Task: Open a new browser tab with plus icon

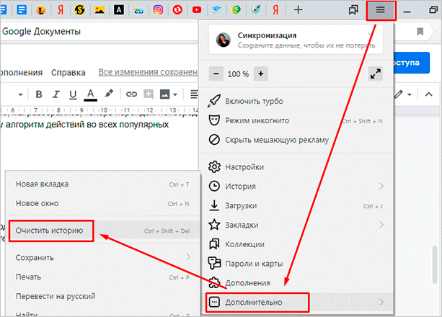Action: coord(298,10)
